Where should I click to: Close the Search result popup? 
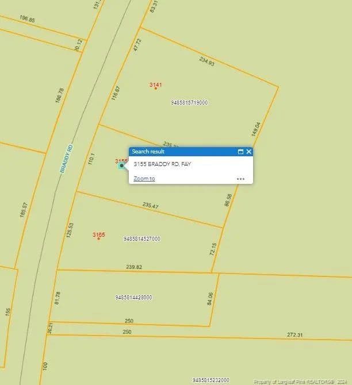248,152
